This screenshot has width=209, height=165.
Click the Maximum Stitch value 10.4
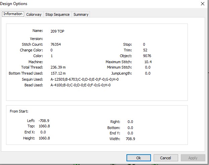tap(148, 62)
